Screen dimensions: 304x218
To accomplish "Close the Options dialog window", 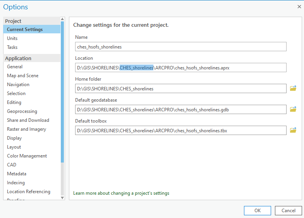I will pos(299,7).
